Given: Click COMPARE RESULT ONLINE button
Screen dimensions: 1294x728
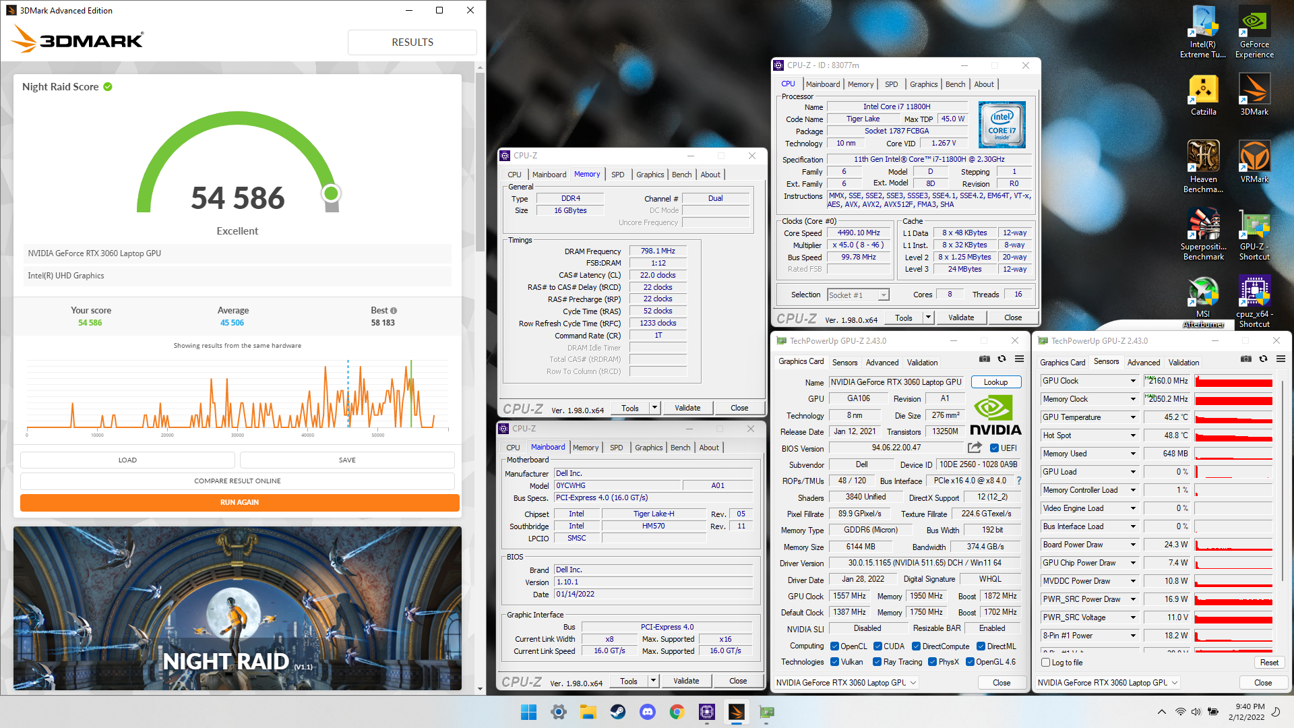Looking at the screenshot, I should tap(237, 481).
